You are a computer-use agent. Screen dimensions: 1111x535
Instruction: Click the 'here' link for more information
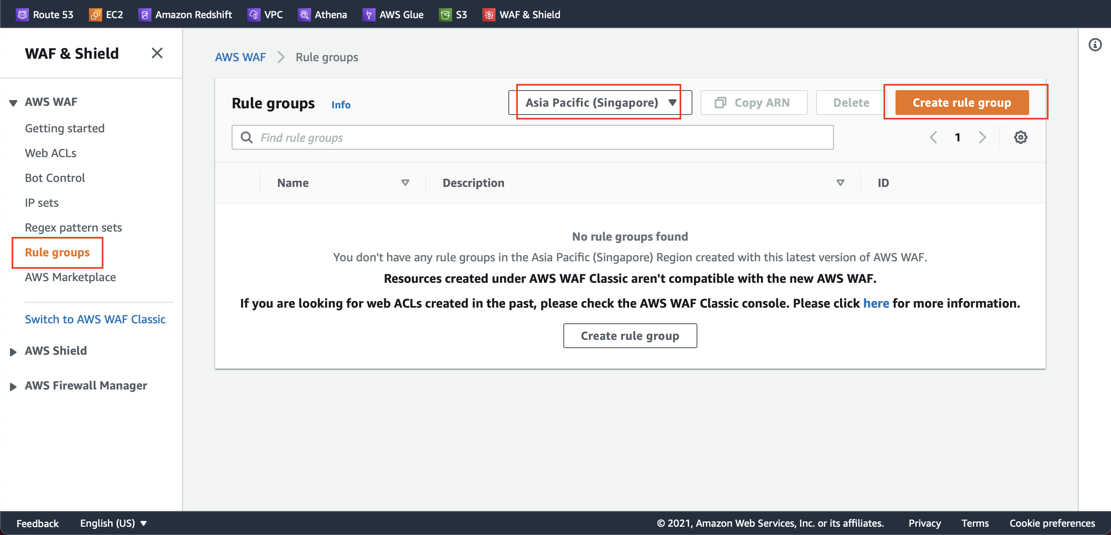(876, 303)
